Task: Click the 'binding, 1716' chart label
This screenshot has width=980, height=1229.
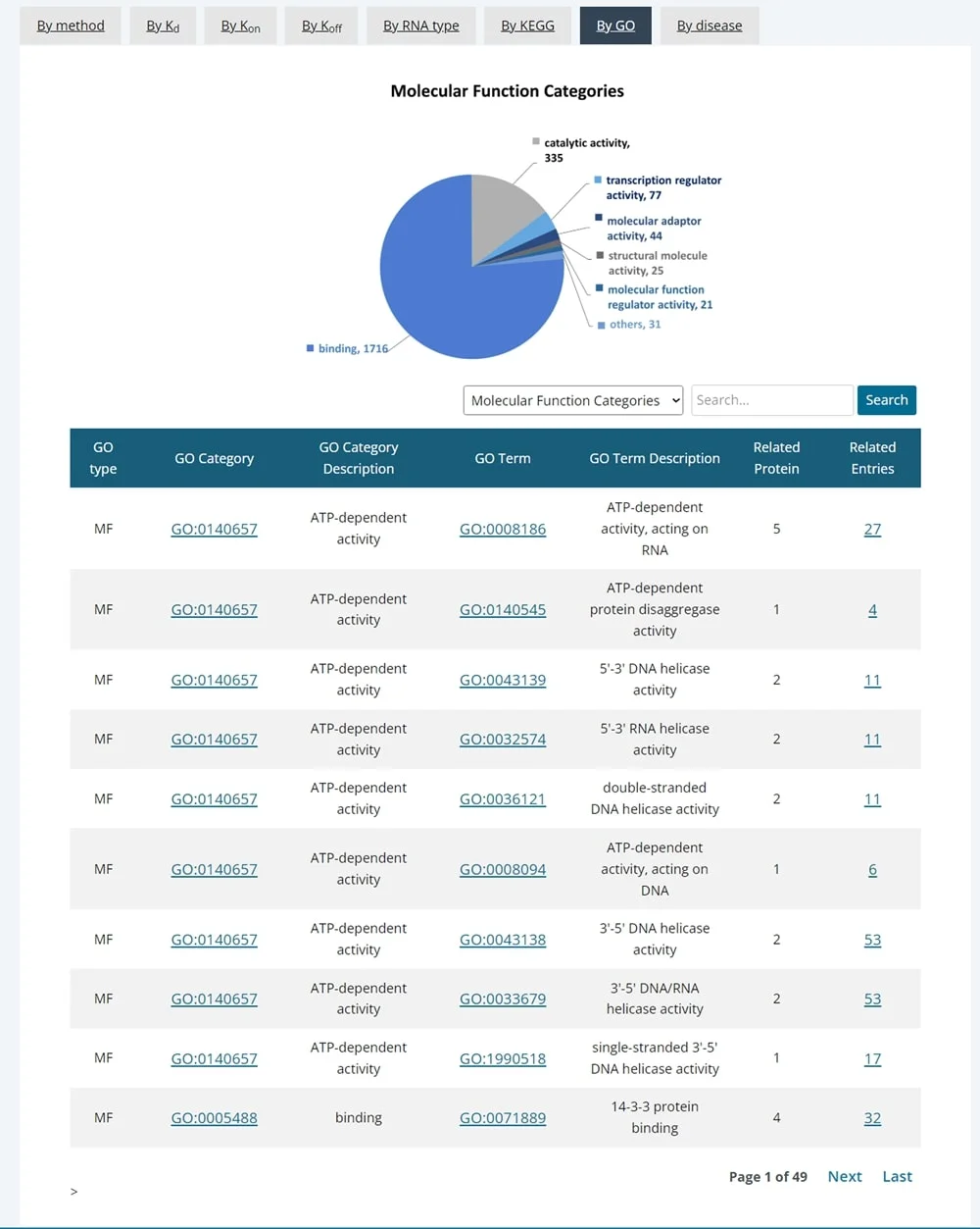Action: coord(354,348)
